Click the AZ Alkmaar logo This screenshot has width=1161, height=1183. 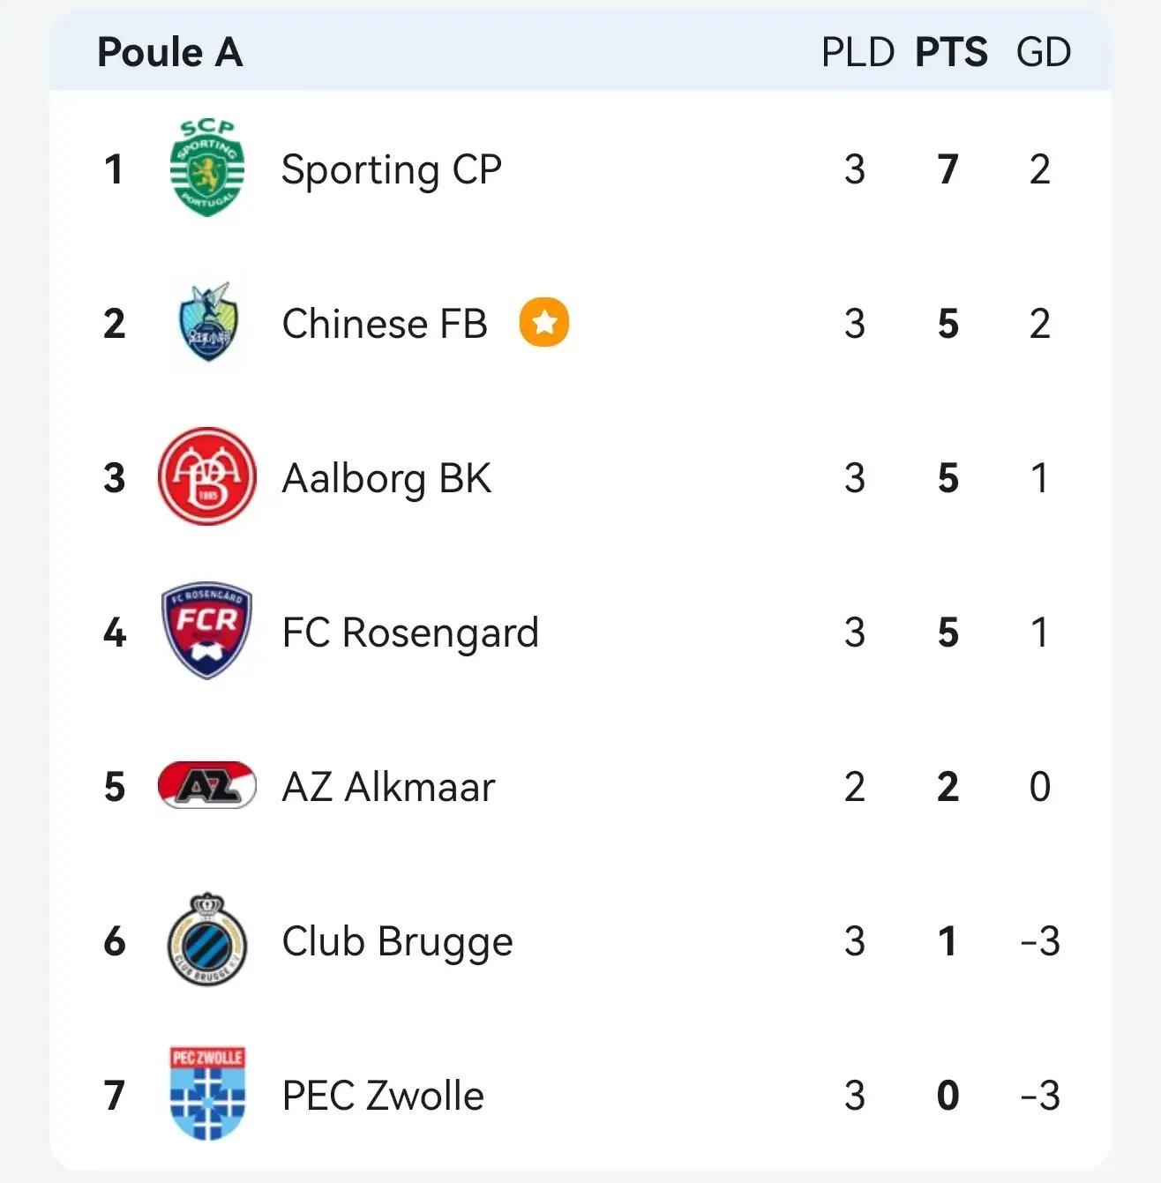tap(206, 785)
